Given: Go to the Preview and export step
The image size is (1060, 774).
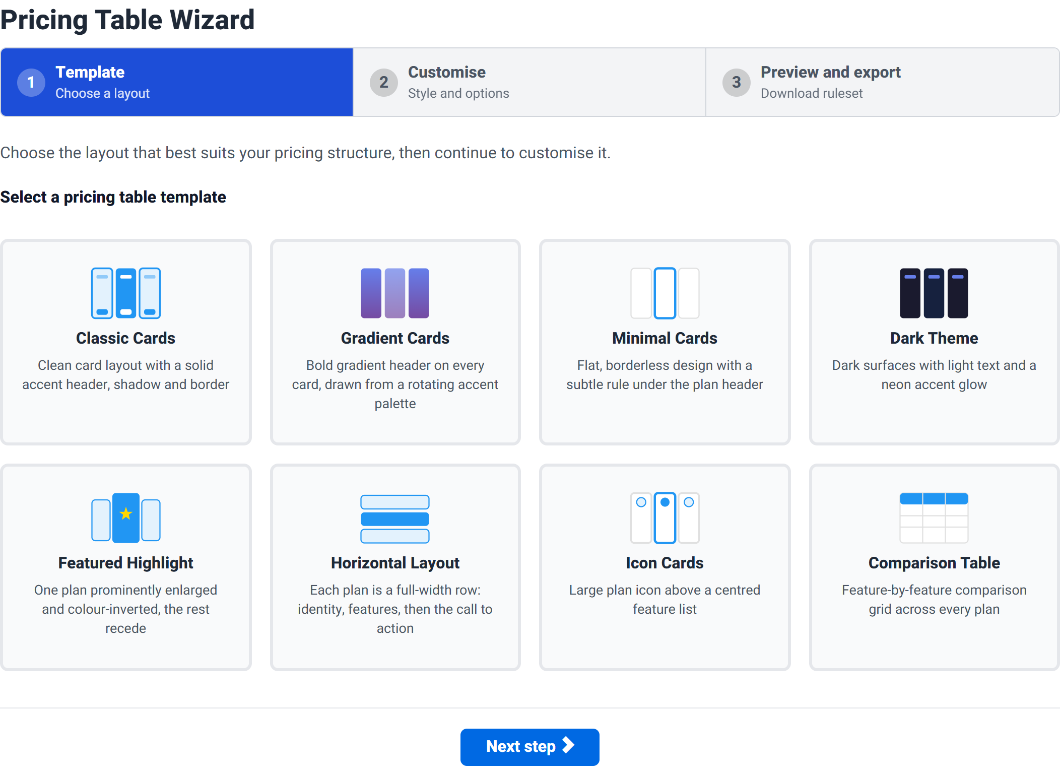Looking at the screenshot, I should tap(883, 82).
